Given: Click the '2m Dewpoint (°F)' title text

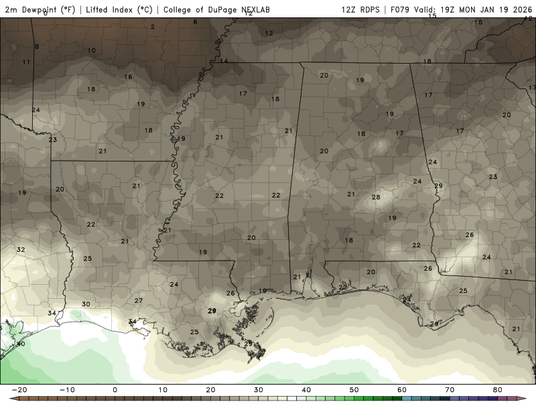Looking at the screenshot, I should point(40,9).
